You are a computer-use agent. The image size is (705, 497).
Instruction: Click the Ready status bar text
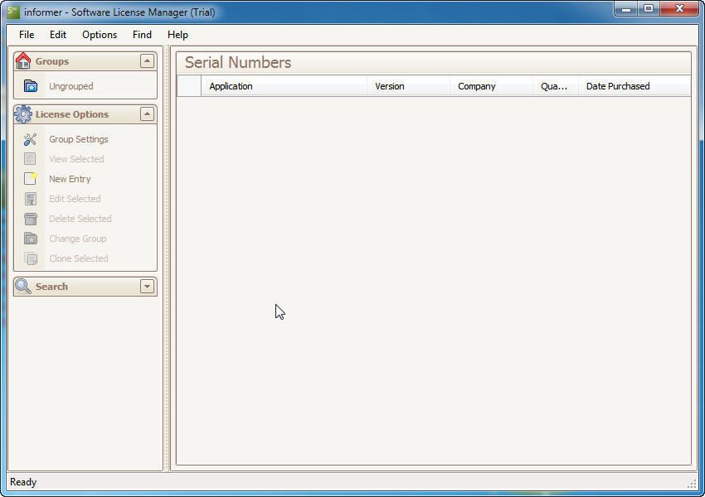point(23,482)
